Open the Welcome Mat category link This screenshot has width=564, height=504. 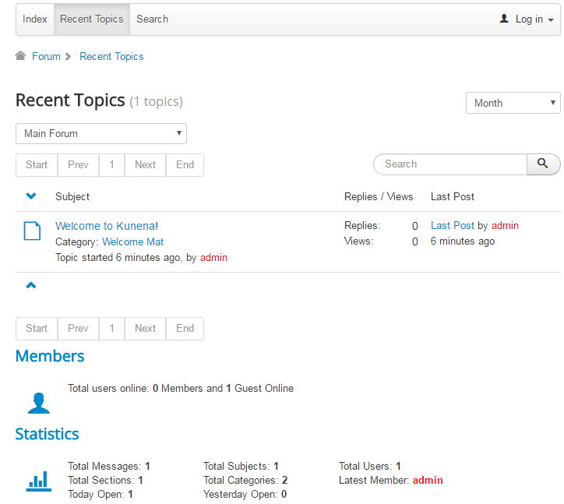(132, 241)
